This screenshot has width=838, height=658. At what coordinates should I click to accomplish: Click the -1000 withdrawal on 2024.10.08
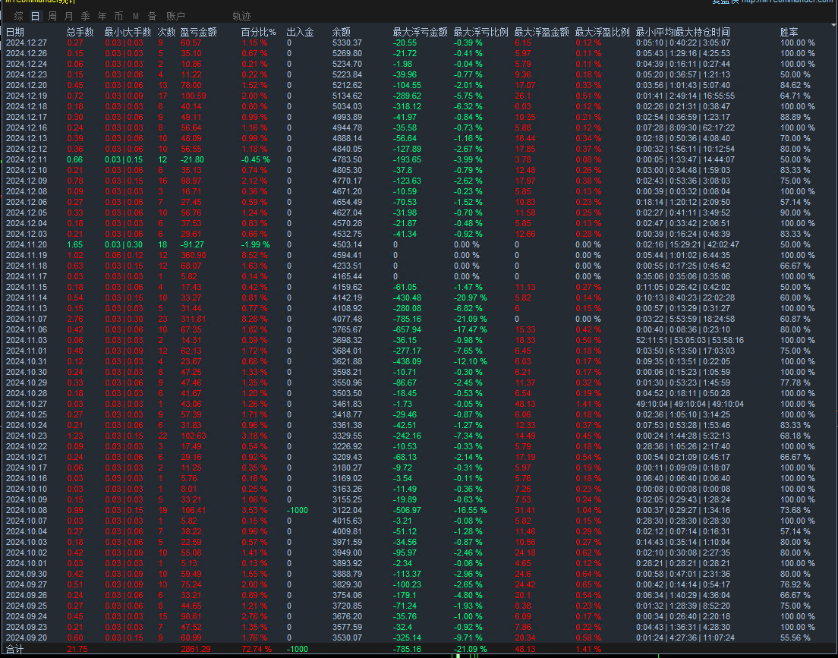click(x=297, y=510)
